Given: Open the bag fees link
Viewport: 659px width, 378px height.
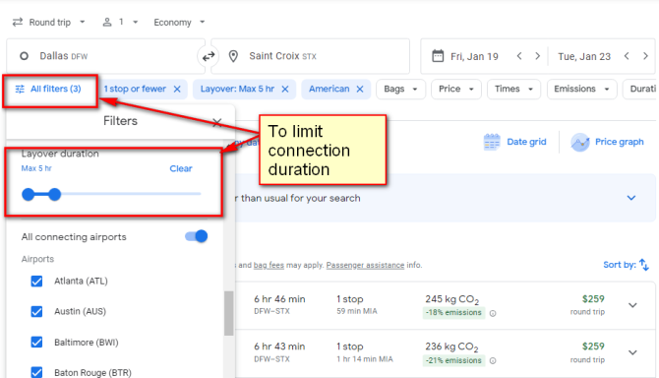Looking at the screenshot, I should [x=269, y=266].
